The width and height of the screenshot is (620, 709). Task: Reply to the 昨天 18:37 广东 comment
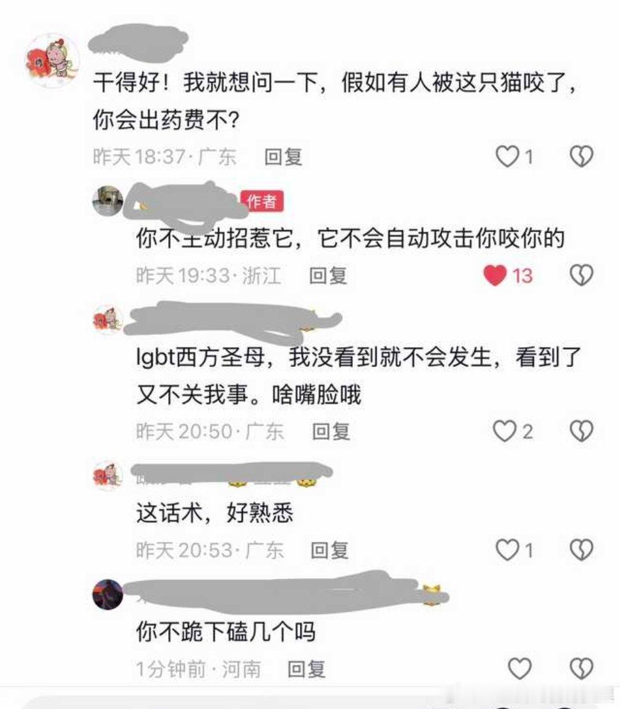pyautogui.click(x=284, y=157)
